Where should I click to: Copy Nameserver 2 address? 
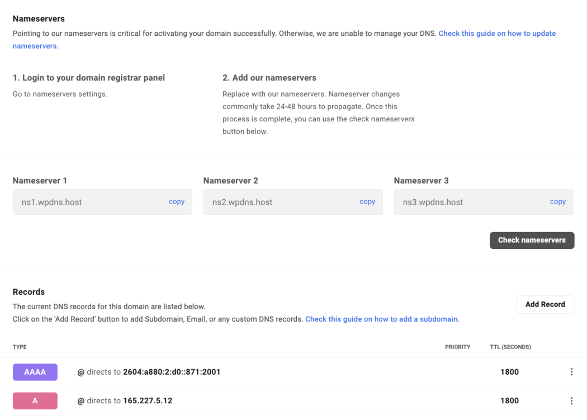tap(367, 201)
